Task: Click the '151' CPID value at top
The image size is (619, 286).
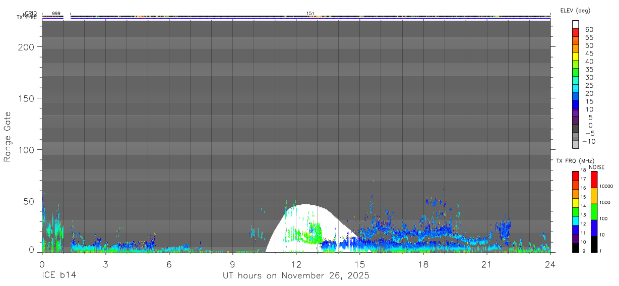Action: coord(311,13)
